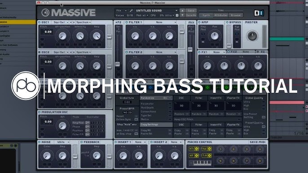Click macro knob 4
Viewport: 308px width, 173px height.
[x=260, y=149]
